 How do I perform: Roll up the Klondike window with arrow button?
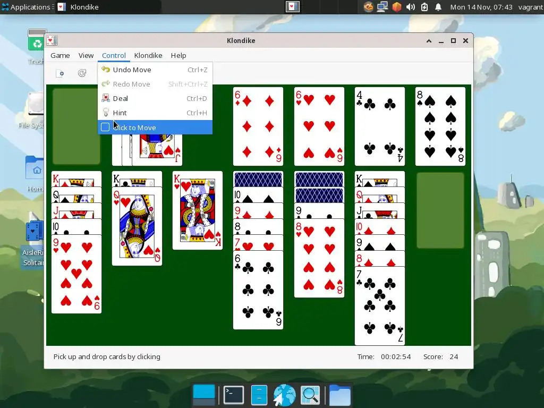tap(429, 40)
